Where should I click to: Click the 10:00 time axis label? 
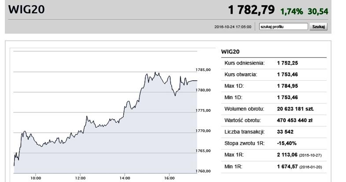pos(36,178)
